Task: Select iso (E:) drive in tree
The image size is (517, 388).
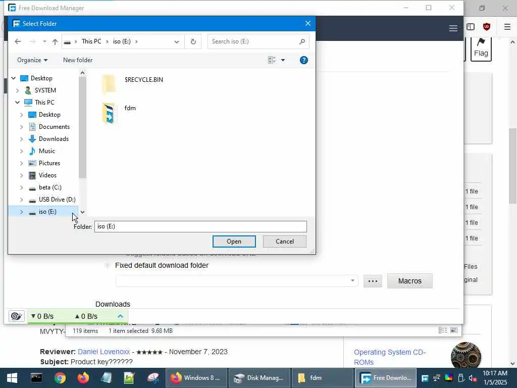Action: [x=47, y=212]
